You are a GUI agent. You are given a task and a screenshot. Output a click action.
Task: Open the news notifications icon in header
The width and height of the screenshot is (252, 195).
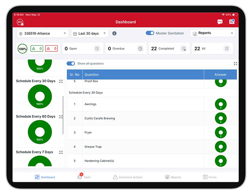[x=232, y=22]
